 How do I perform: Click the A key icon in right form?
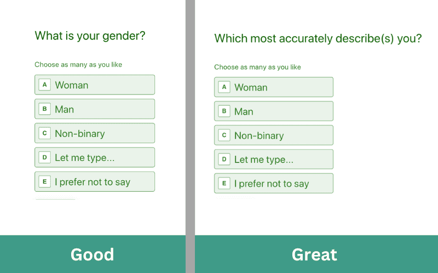[223, 87]
